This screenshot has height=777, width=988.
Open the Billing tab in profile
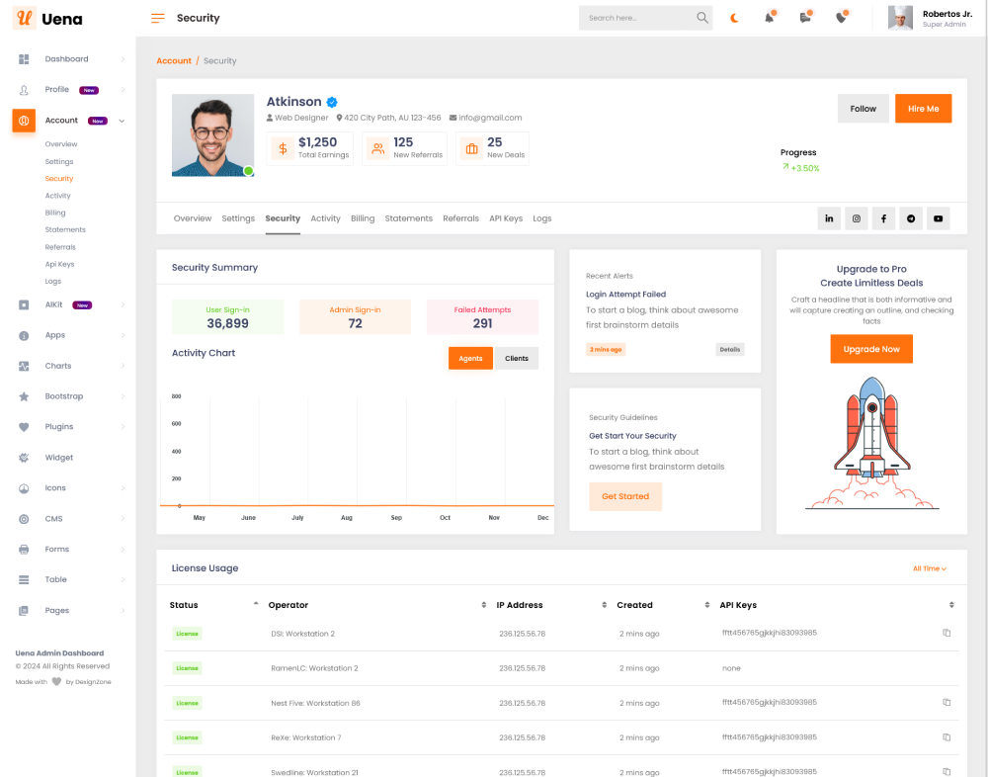click(363, 218)
